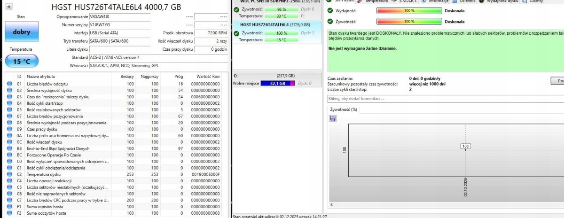Click the Wydajność 100 % progress bar
This screenshot has width=564, height=218.
point(409,10)
